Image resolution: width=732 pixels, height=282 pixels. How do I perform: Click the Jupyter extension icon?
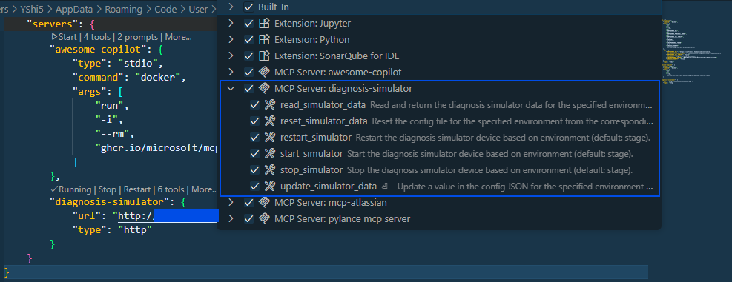[264, 24]
